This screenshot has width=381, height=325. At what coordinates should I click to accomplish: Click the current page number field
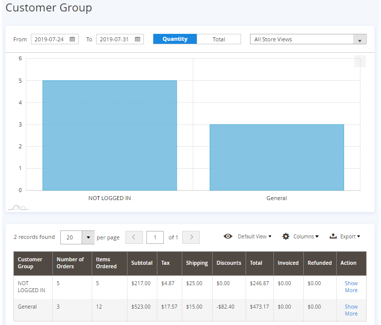tap(155, 237)
